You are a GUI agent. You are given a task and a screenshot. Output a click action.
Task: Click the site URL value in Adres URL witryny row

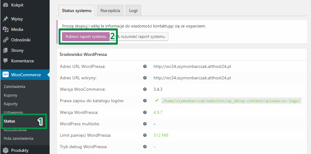[x=192, y=78]
